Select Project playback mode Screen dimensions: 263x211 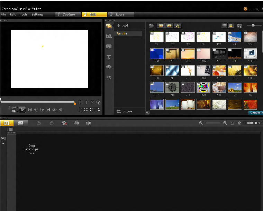coord(12,107)
